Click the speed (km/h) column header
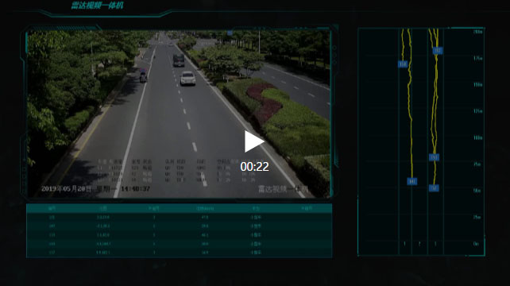510x286 pixels. (205, 209)
